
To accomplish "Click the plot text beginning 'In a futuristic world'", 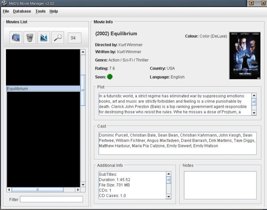I will pyautogui.click(x=175, y=104).
